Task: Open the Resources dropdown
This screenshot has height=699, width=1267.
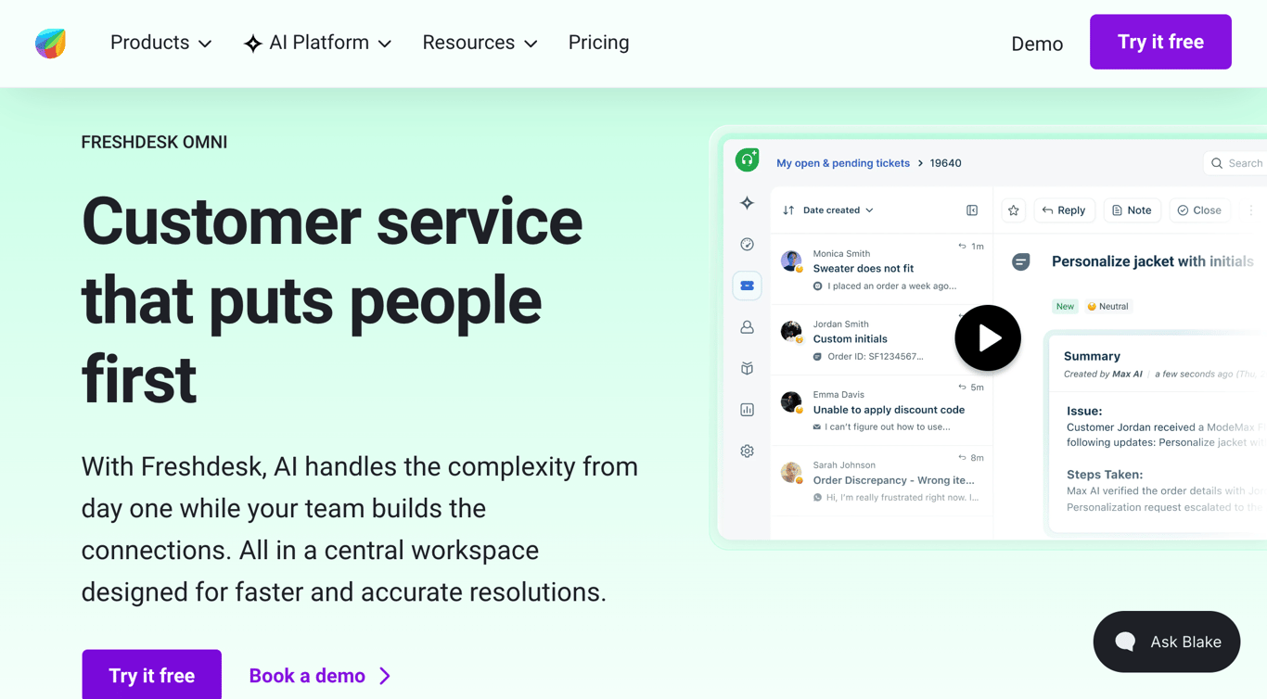Action: [480, 43]
